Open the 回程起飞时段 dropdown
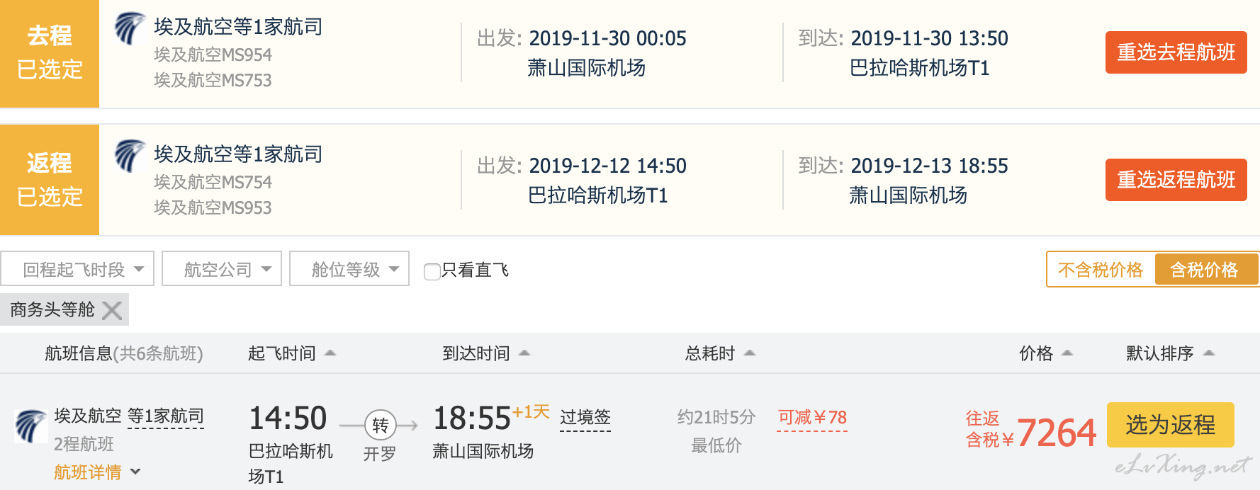This screenshot has width=1260, height=490. pyautogui.click(x=77, y=269)
